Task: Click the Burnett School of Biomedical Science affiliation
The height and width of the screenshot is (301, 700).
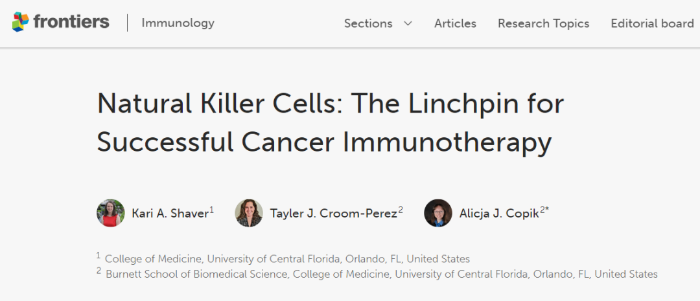Action: (x=381, y=274)
